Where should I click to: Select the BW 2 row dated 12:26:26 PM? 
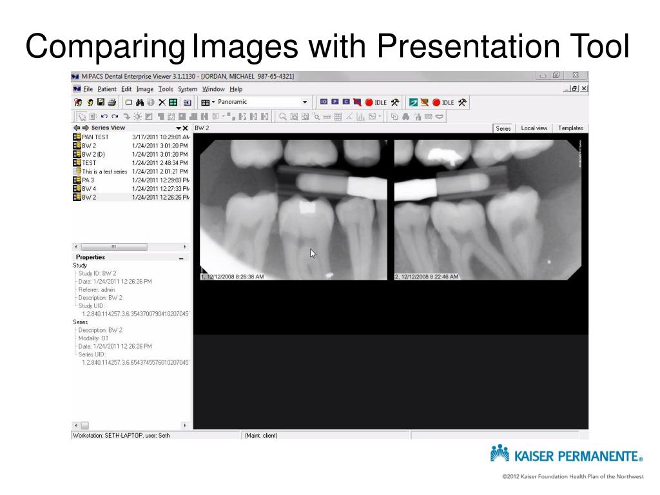tap(131, 197)
